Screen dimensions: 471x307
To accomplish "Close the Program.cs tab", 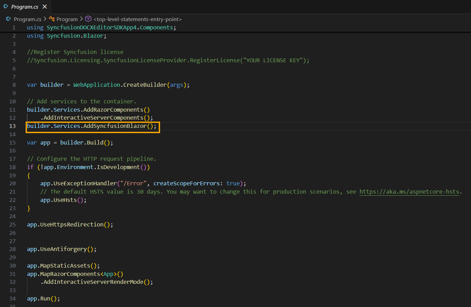I will (44, 6).
